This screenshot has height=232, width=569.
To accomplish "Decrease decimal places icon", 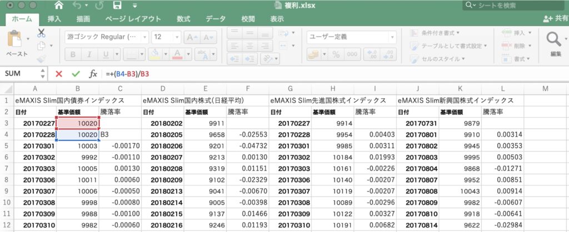I will [x=388, y=54].
